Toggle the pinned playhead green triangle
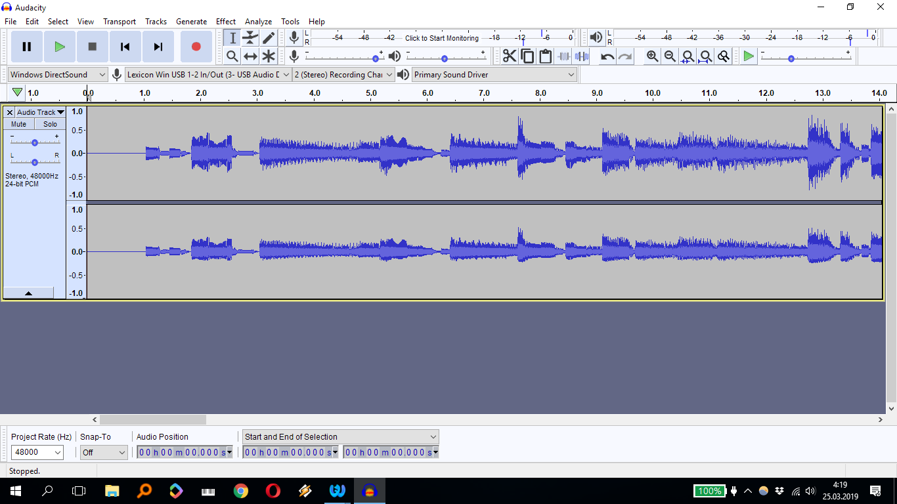 tap(18, 93)
